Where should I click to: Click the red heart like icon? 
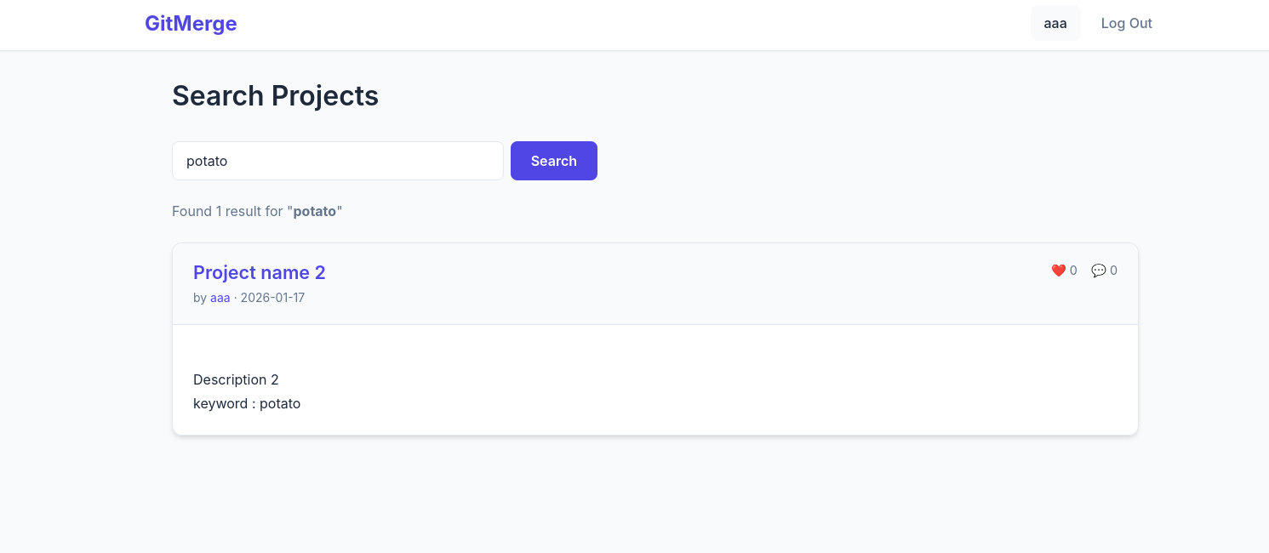tap(1058, 271)
